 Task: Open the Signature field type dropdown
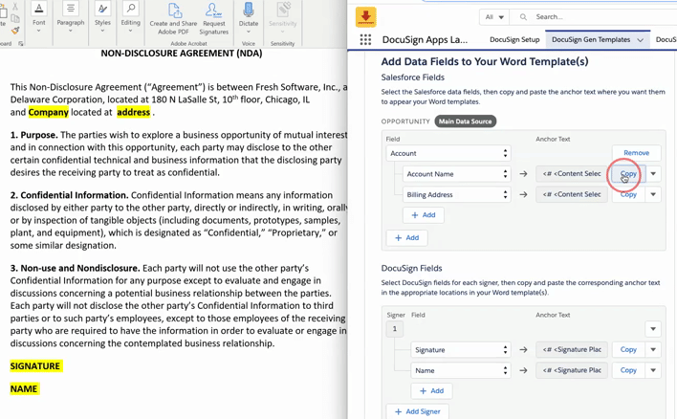click(460, 350)
